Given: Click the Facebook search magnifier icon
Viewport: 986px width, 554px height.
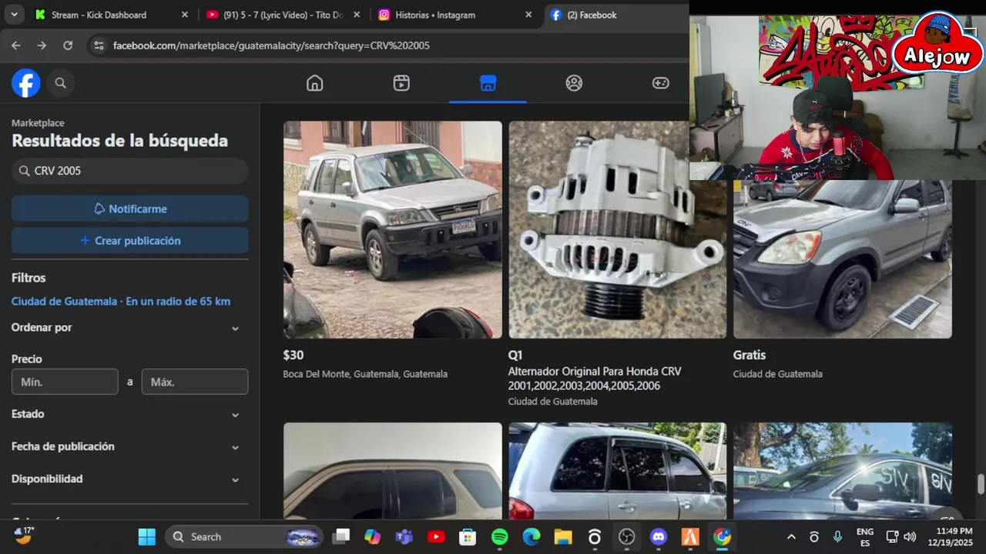Looking at the screenshot, I should click(x=61, y=83).
